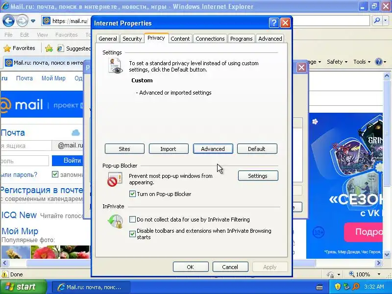Select the Privacy tab
This screenshot has height=294, width=392.
click(x=156, y=38)
